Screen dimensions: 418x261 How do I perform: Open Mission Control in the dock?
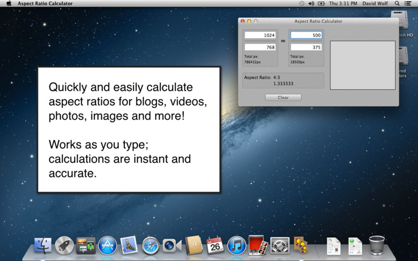[86, 245]
